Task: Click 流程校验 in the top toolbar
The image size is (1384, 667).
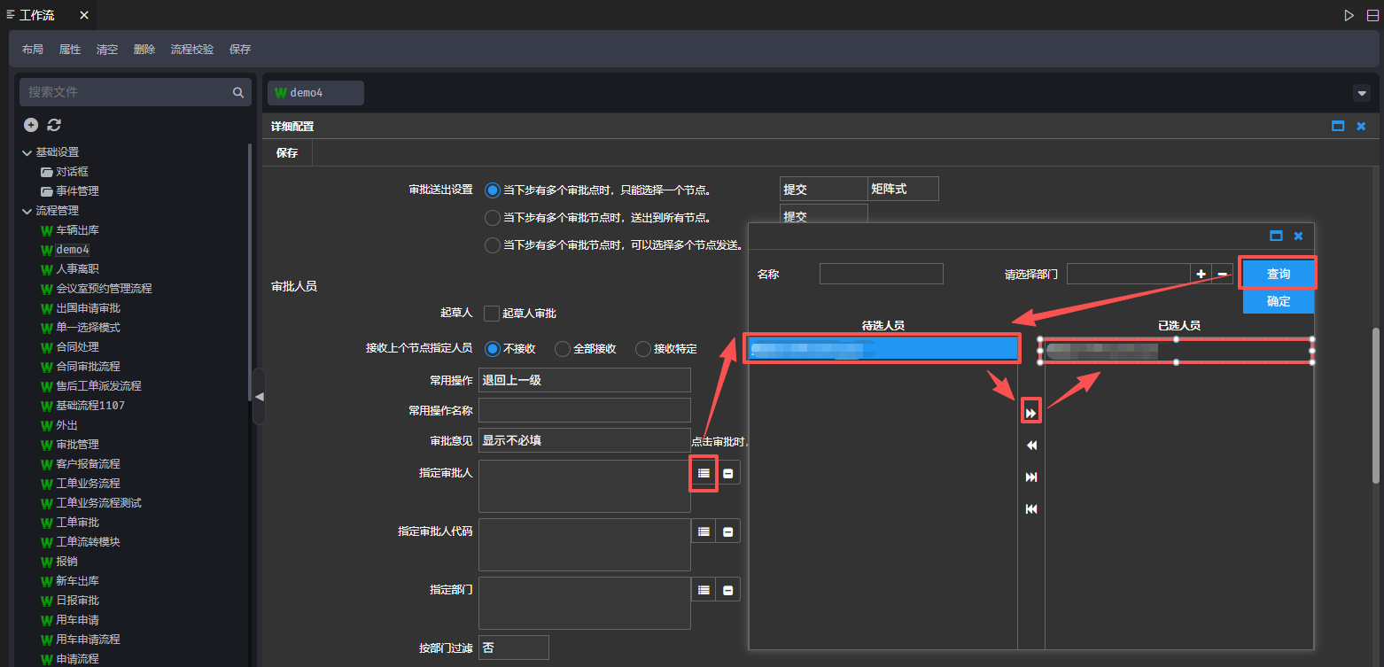Action: [x=192, y=50]
